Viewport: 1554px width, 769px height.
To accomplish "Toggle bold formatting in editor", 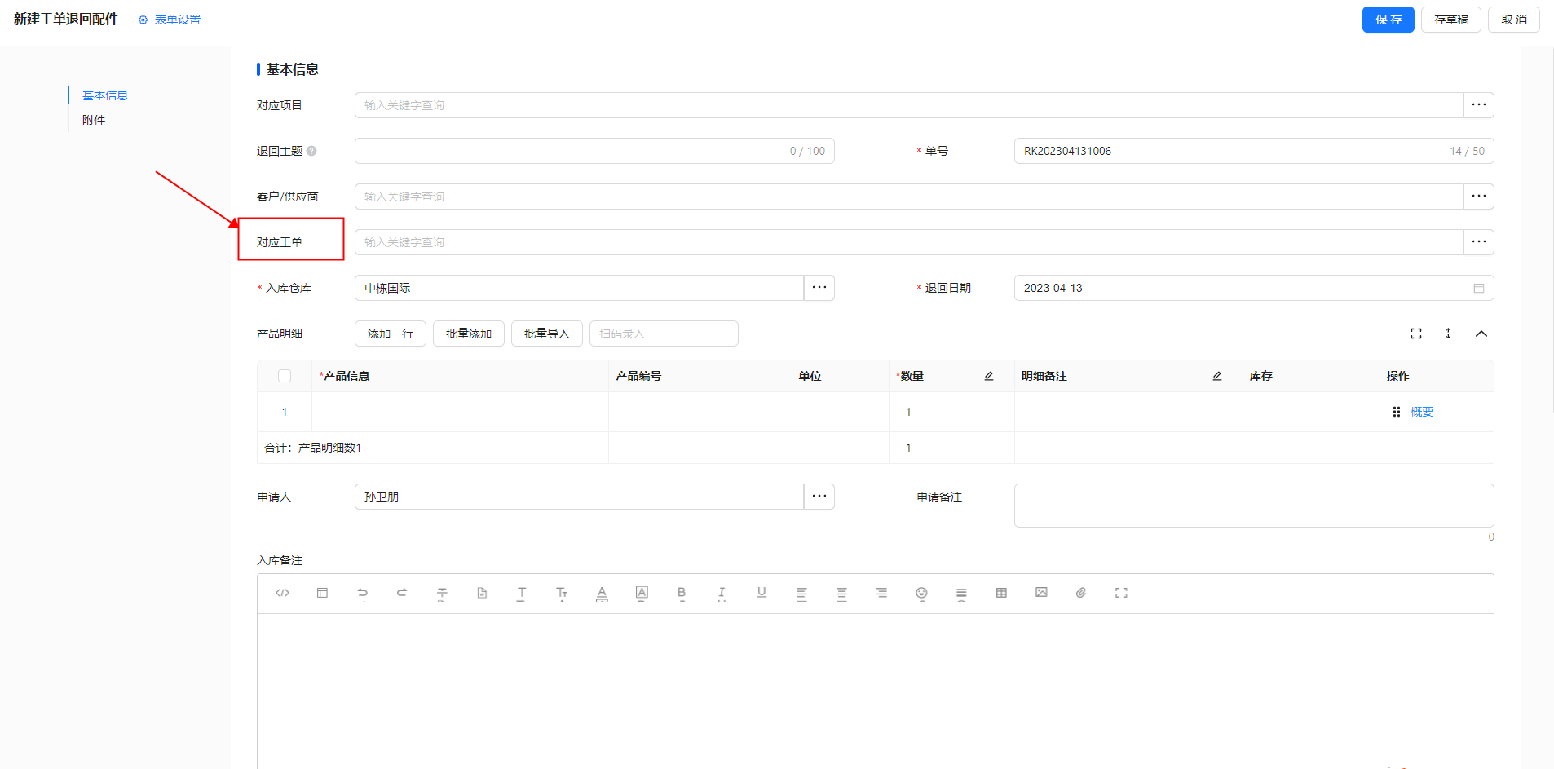I will pos(682,594).
